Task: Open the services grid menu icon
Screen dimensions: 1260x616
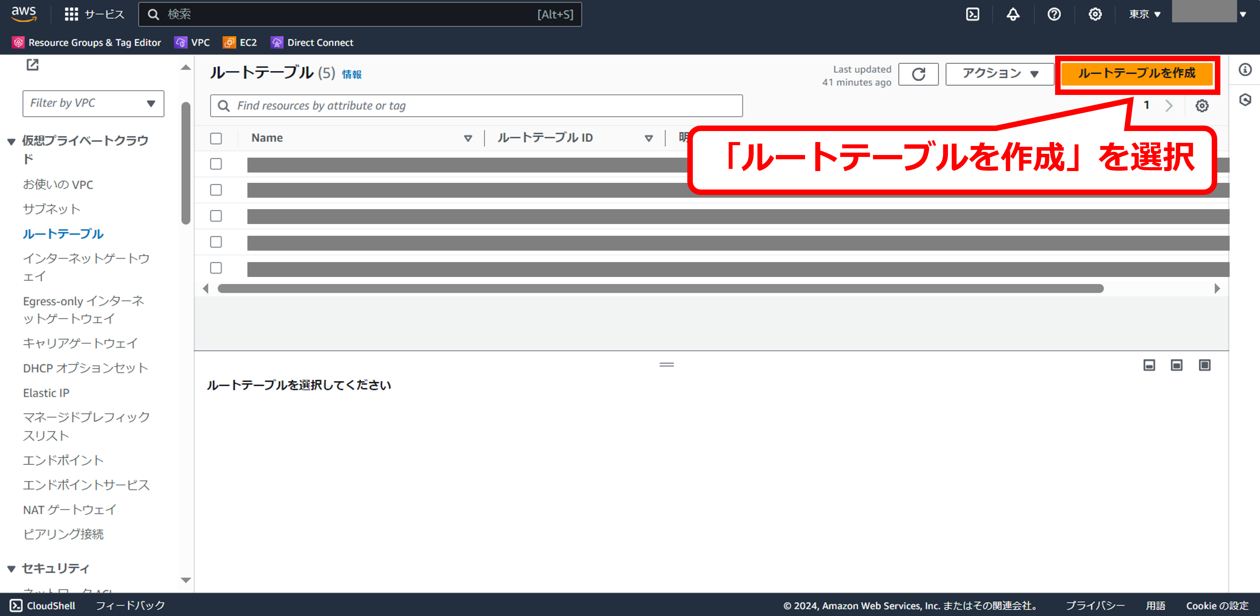Action: [x=71, y=14]
